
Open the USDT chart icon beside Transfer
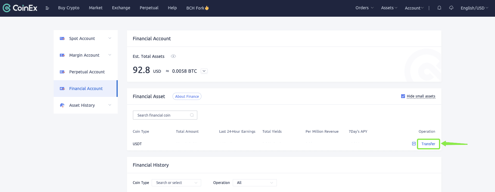pyautogui.click(x=414, y=144)
